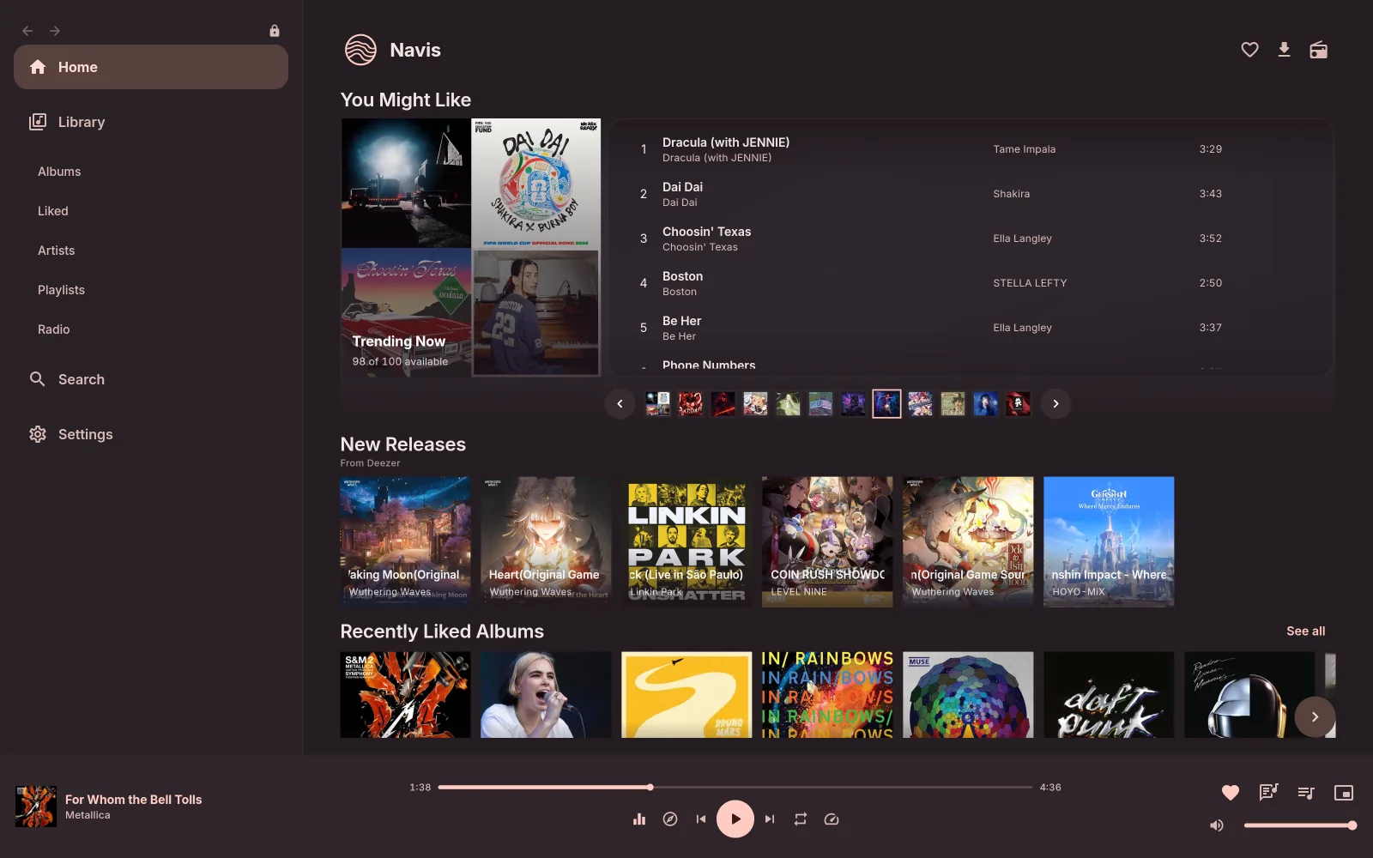Toggle repeat mode

click(x=801, y=819)
